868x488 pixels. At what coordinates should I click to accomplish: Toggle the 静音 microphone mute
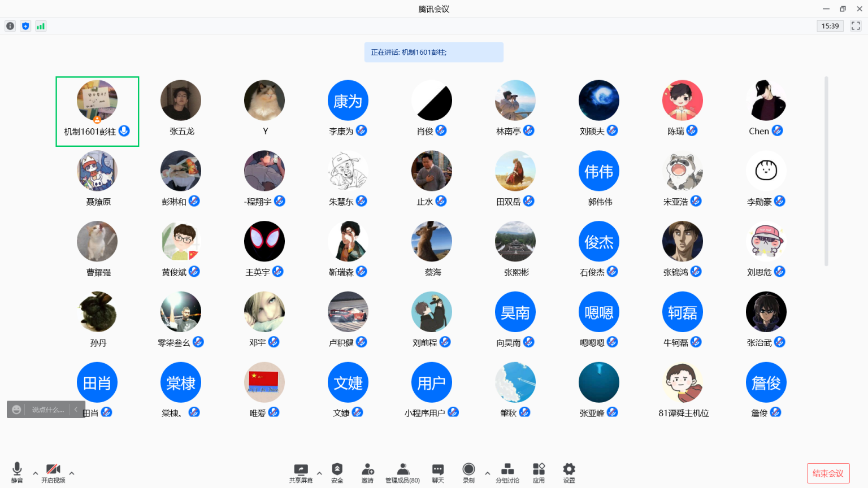[x=17, y=473]
